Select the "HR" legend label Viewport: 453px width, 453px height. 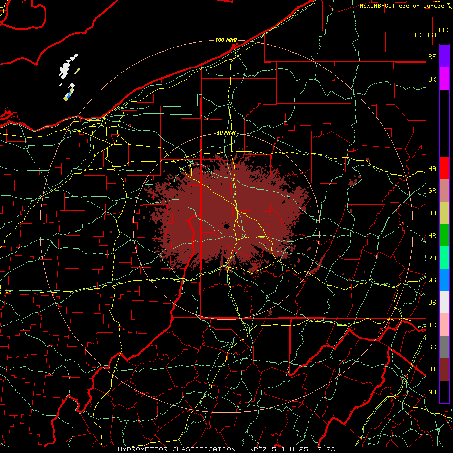[432, 236]
